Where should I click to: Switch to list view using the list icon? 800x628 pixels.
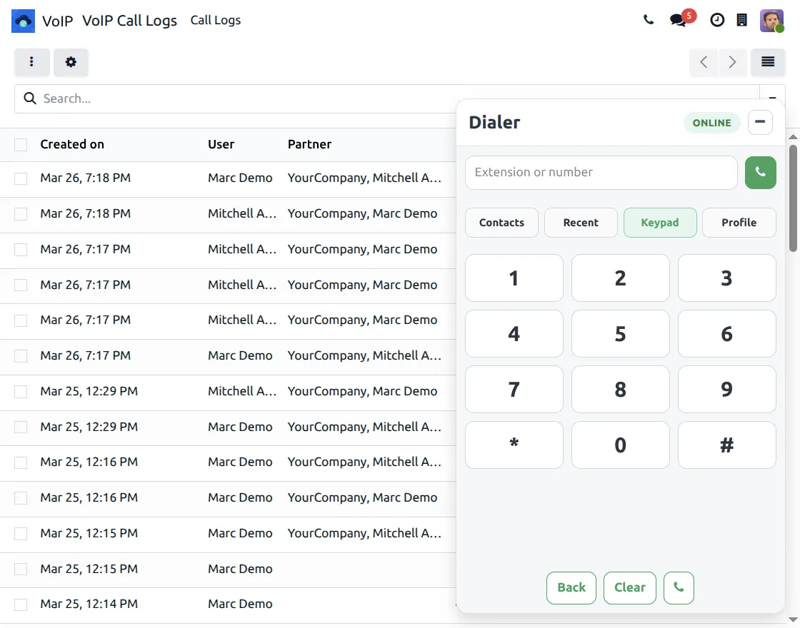[768, 62]
